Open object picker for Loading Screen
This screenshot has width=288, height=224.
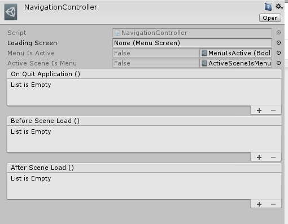278,43
